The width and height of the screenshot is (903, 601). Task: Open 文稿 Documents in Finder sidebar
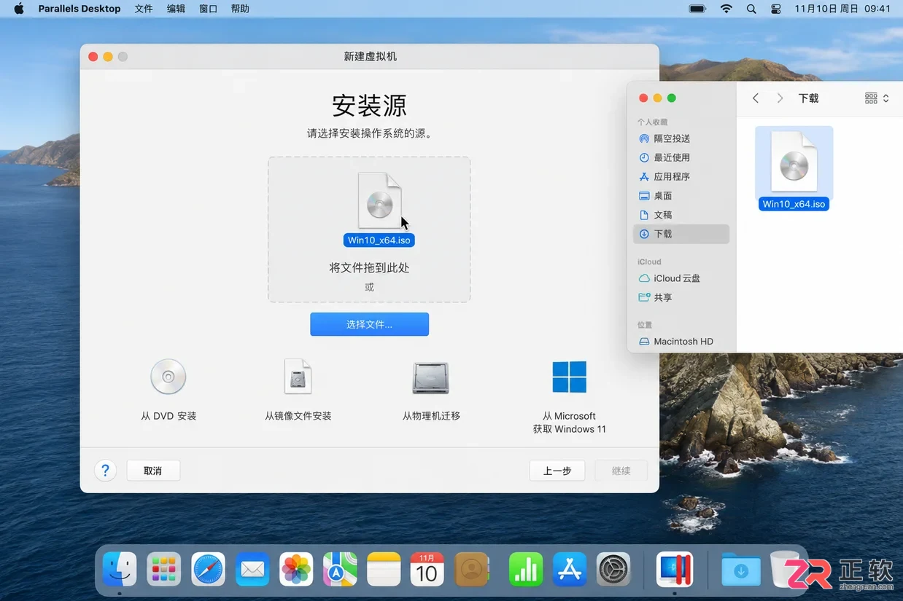click(x=681, y=215)
